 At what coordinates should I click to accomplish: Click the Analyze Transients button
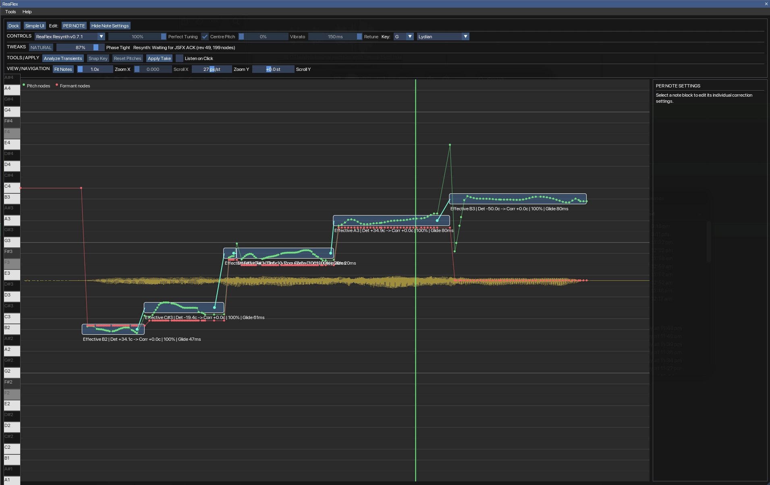coord(63,58)
